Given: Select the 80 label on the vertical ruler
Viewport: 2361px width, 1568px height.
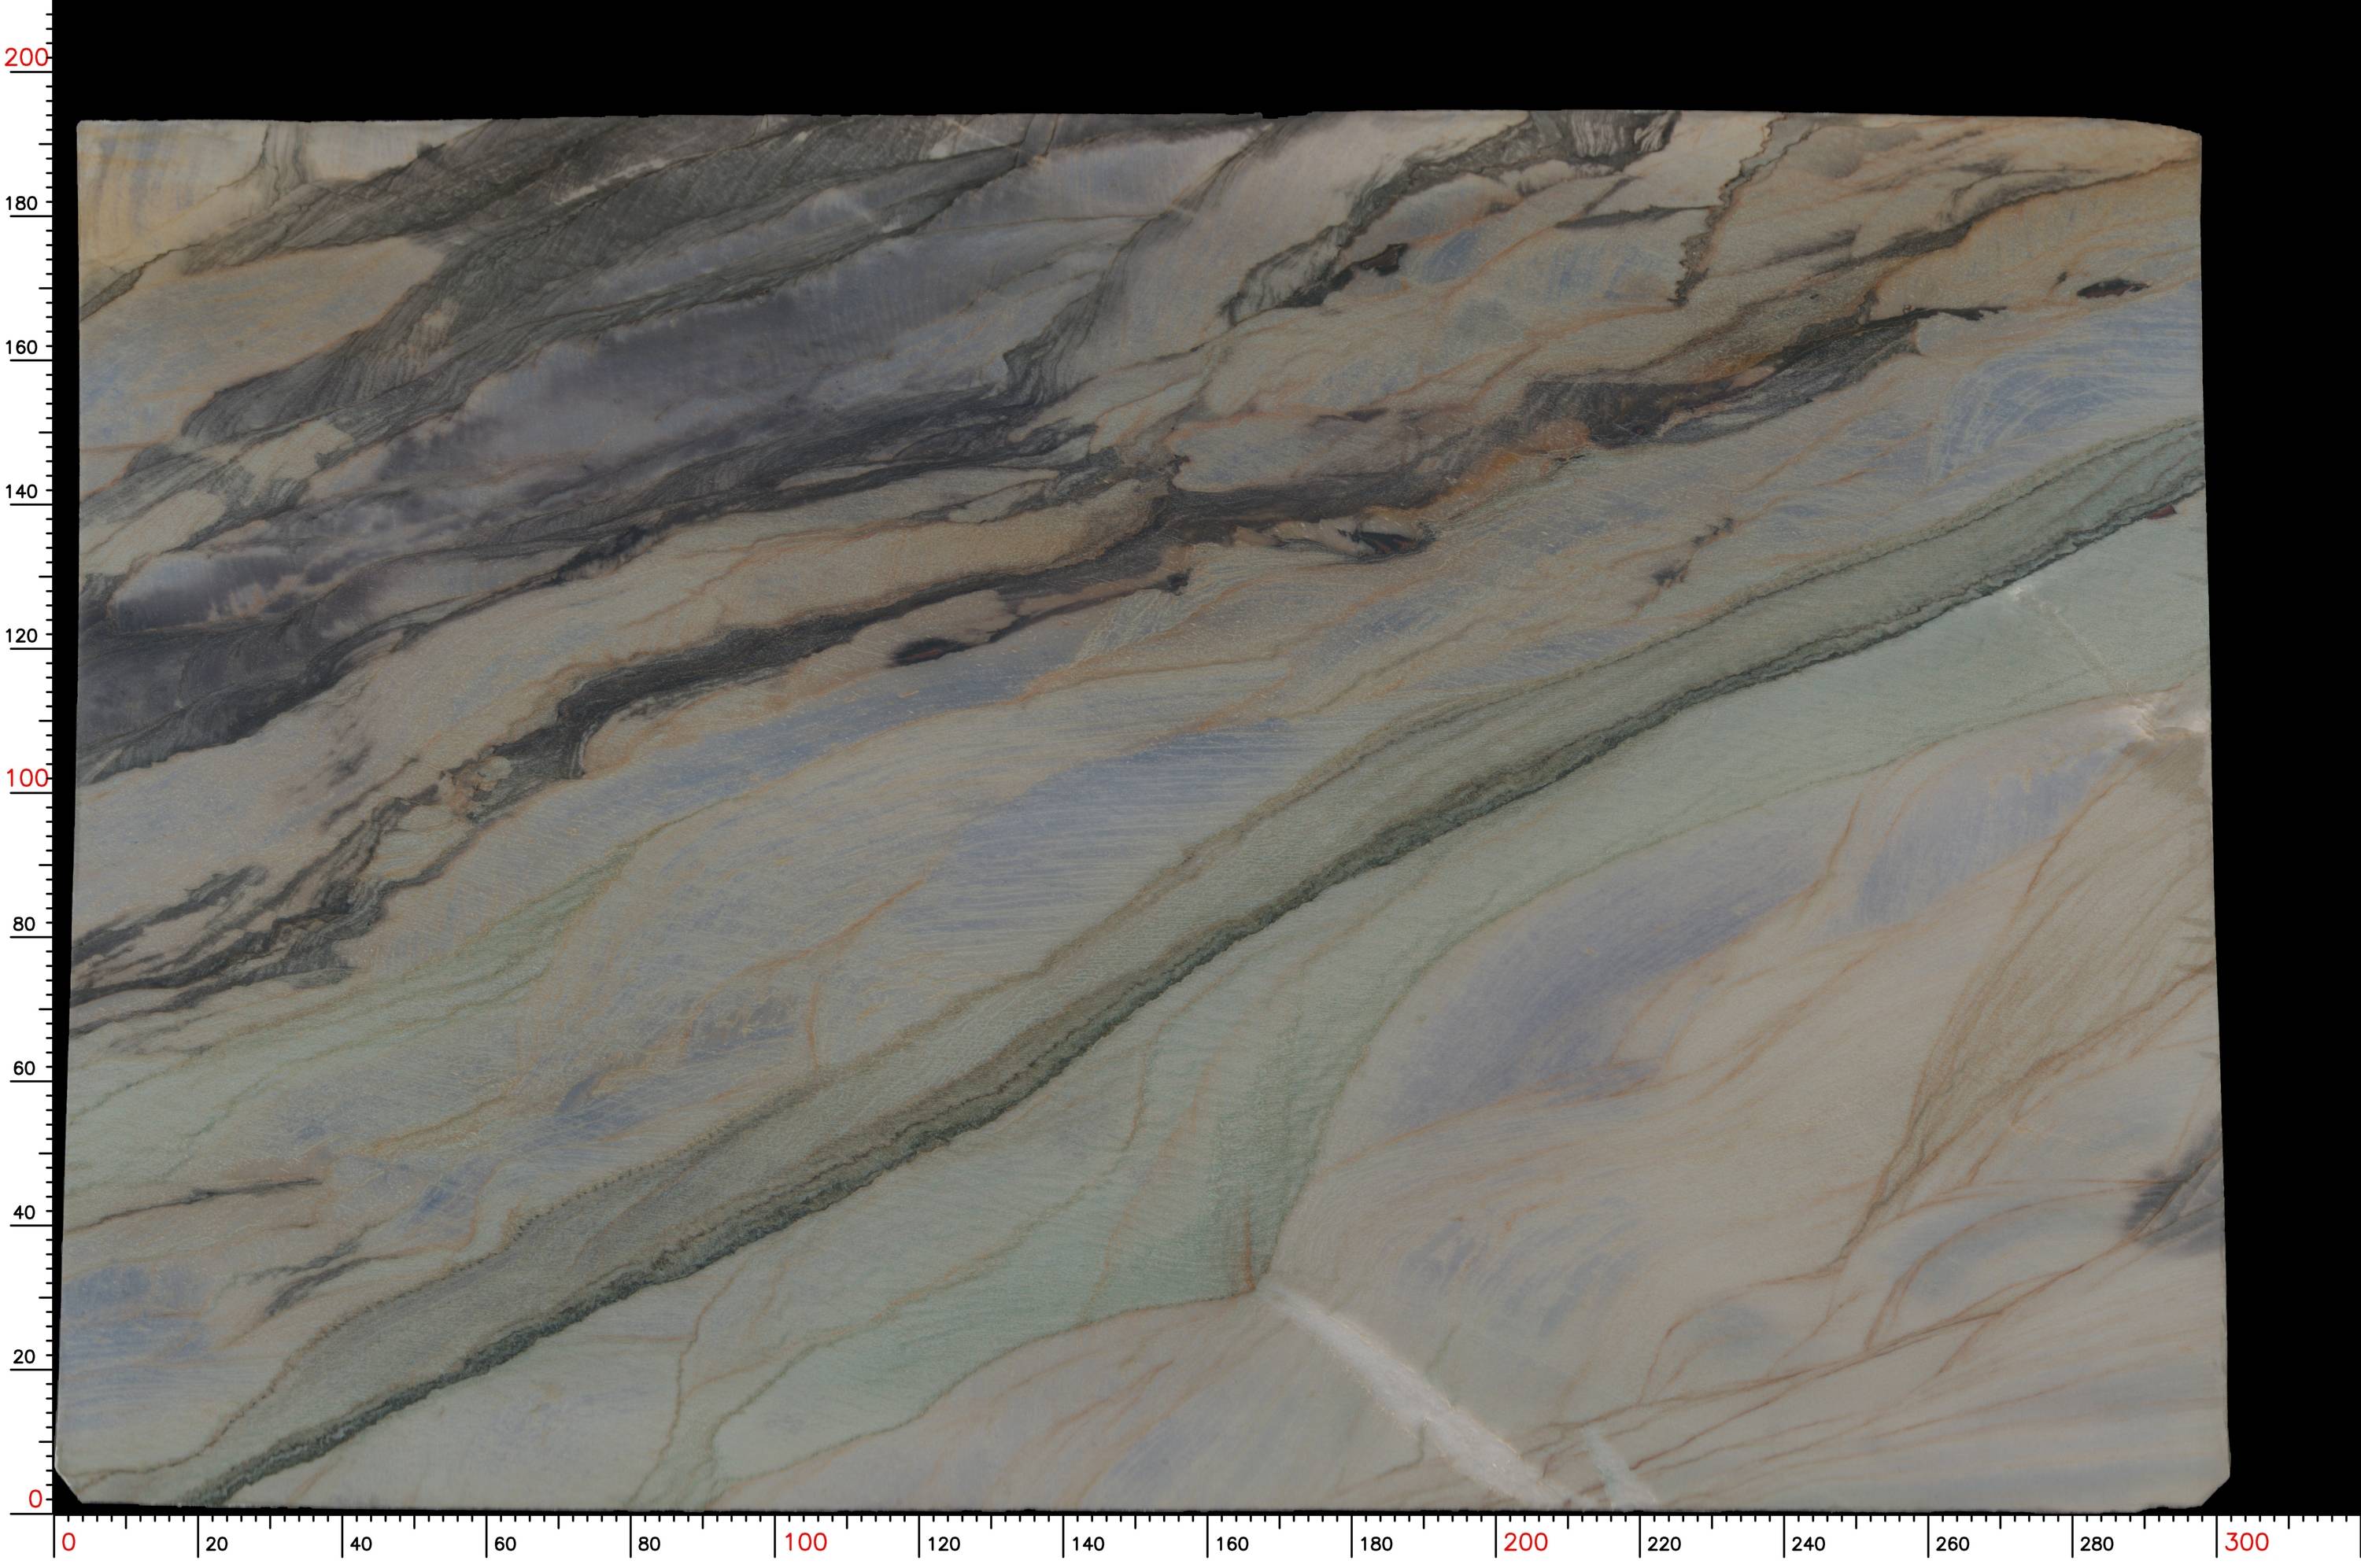Looking at the screenshot, I should 23,924.
